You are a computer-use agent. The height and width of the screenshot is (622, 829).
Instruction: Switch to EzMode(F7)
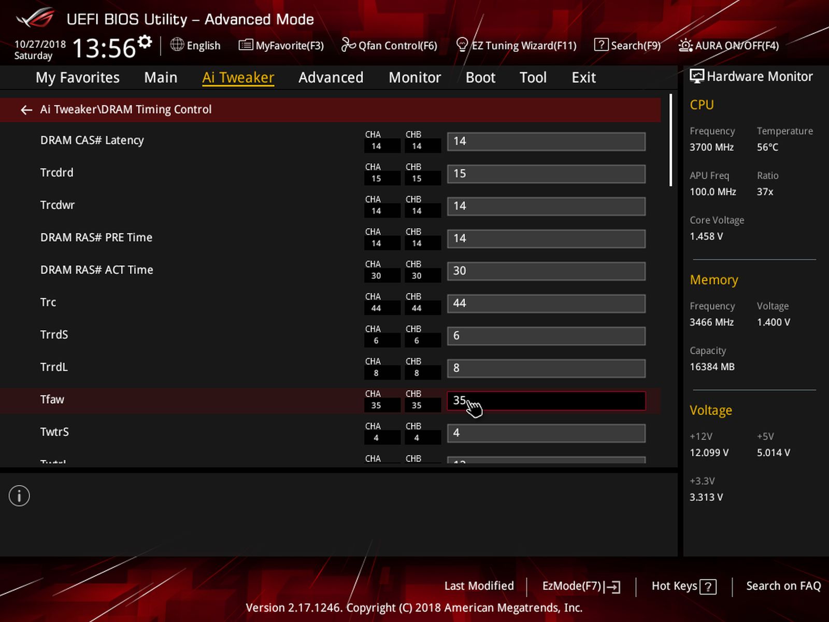581,586
